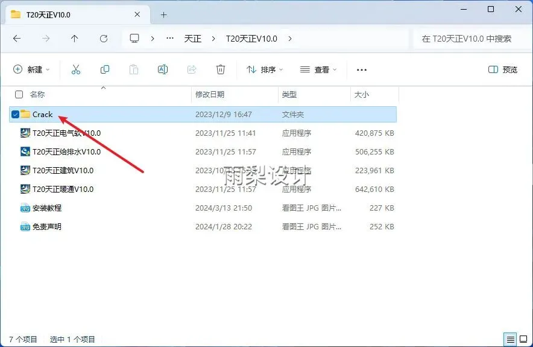Image resolution: width=533 pixels, height=347 pixels.
Task: Toggle the select-all checkbox in header
Action: coord(19,94)
